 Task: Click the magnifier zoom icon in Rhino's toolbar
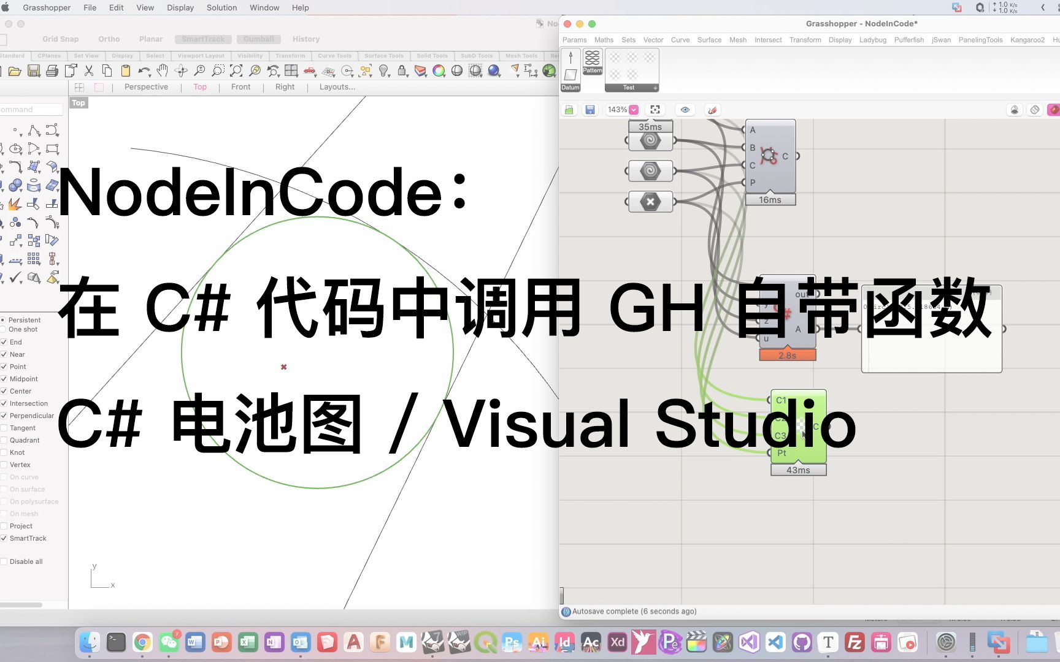(x=199, y=71)
